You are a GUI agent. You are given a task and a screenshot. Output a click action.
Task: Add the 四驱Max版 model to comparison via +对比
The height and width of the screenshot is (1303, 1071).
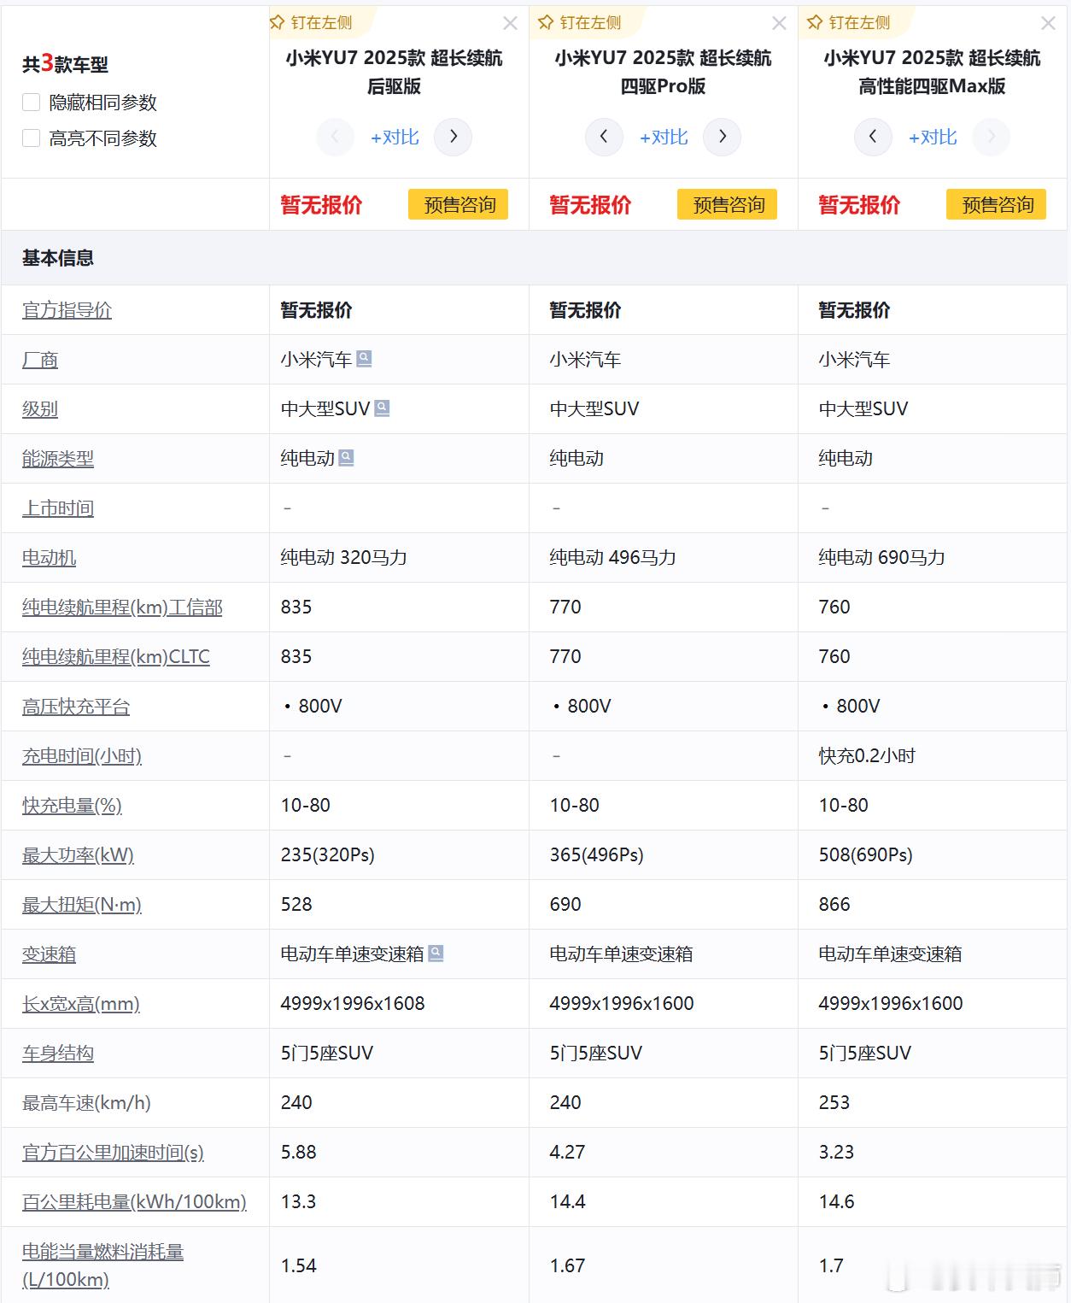click(933, 138)
